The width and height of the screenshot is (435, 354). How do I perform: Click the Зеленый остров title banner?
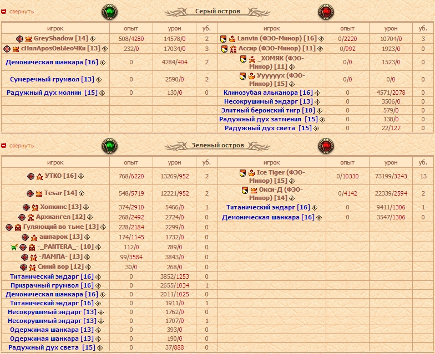[217, 145]
